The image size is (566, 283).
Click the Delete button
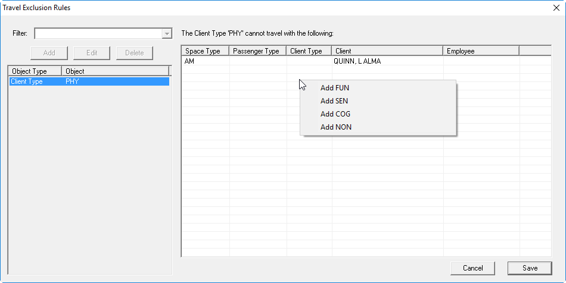[135, 53]
